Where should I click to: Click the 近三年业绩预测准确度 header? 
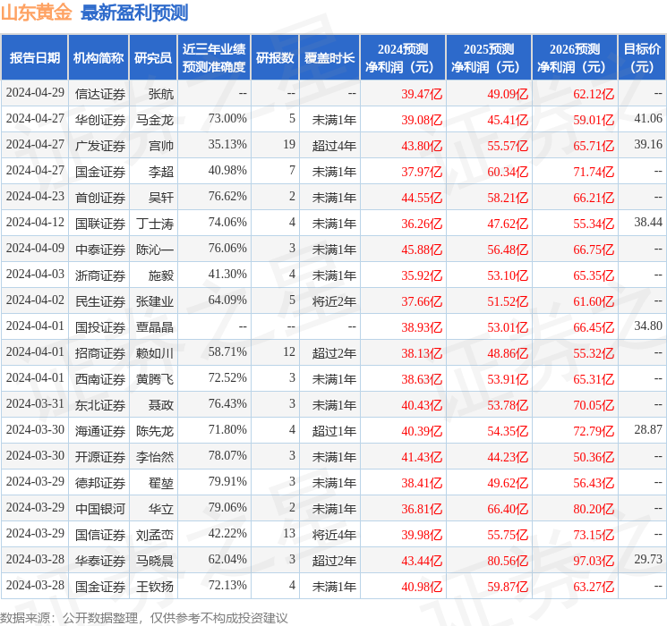[214, 58]
